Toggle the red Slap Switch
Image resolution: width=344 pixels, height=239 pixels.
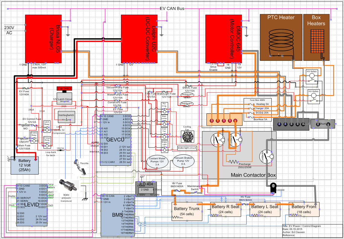[65, 88]
